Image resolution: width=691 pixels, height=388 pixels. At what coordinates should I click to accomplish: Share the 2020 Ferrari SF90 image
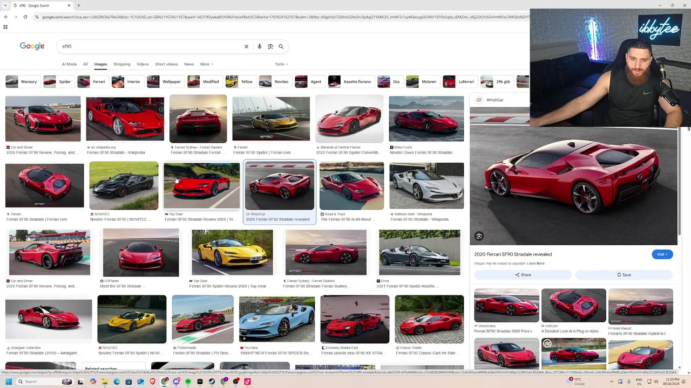click(x=523, y=275)
